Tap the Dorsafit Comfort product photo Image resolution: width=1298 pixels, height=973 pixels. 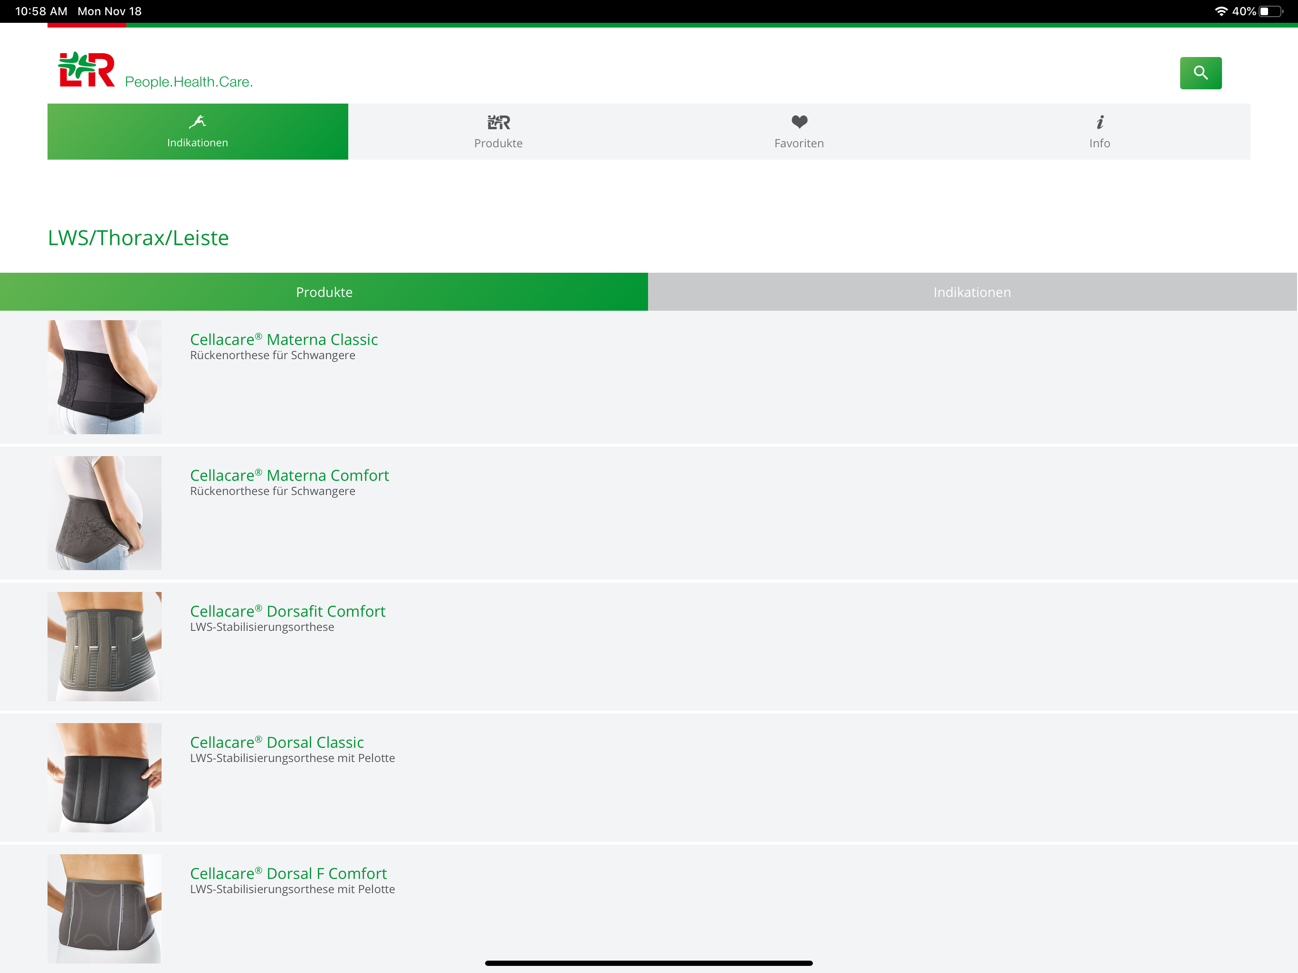tap(105, 646)
